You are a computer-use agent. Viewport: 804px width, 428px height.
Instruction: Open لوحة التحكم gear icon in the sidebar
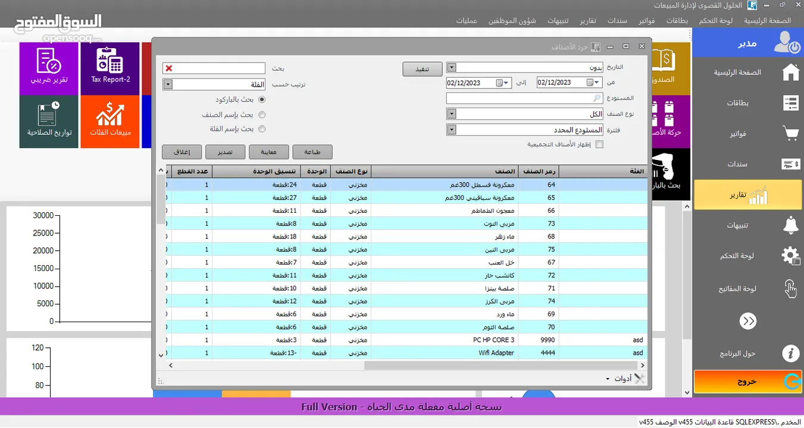pyautogui.click(x=790, y=256)
